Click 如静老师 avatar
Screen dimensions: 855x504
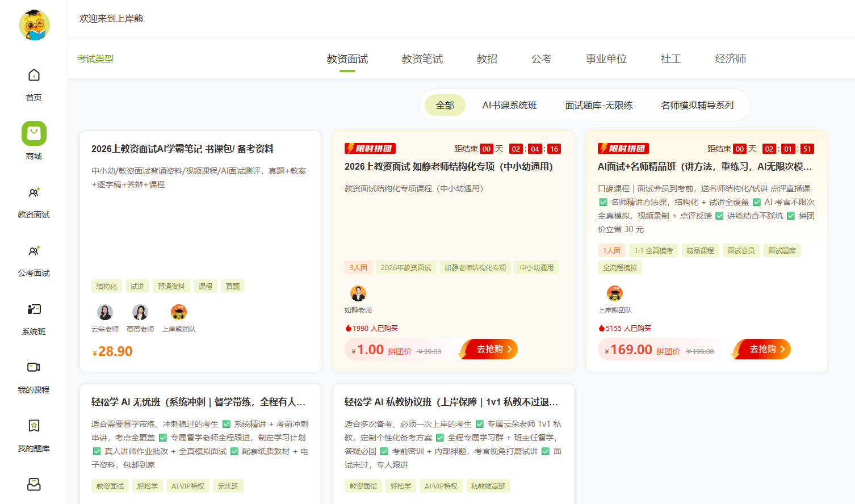click(358, 293)
